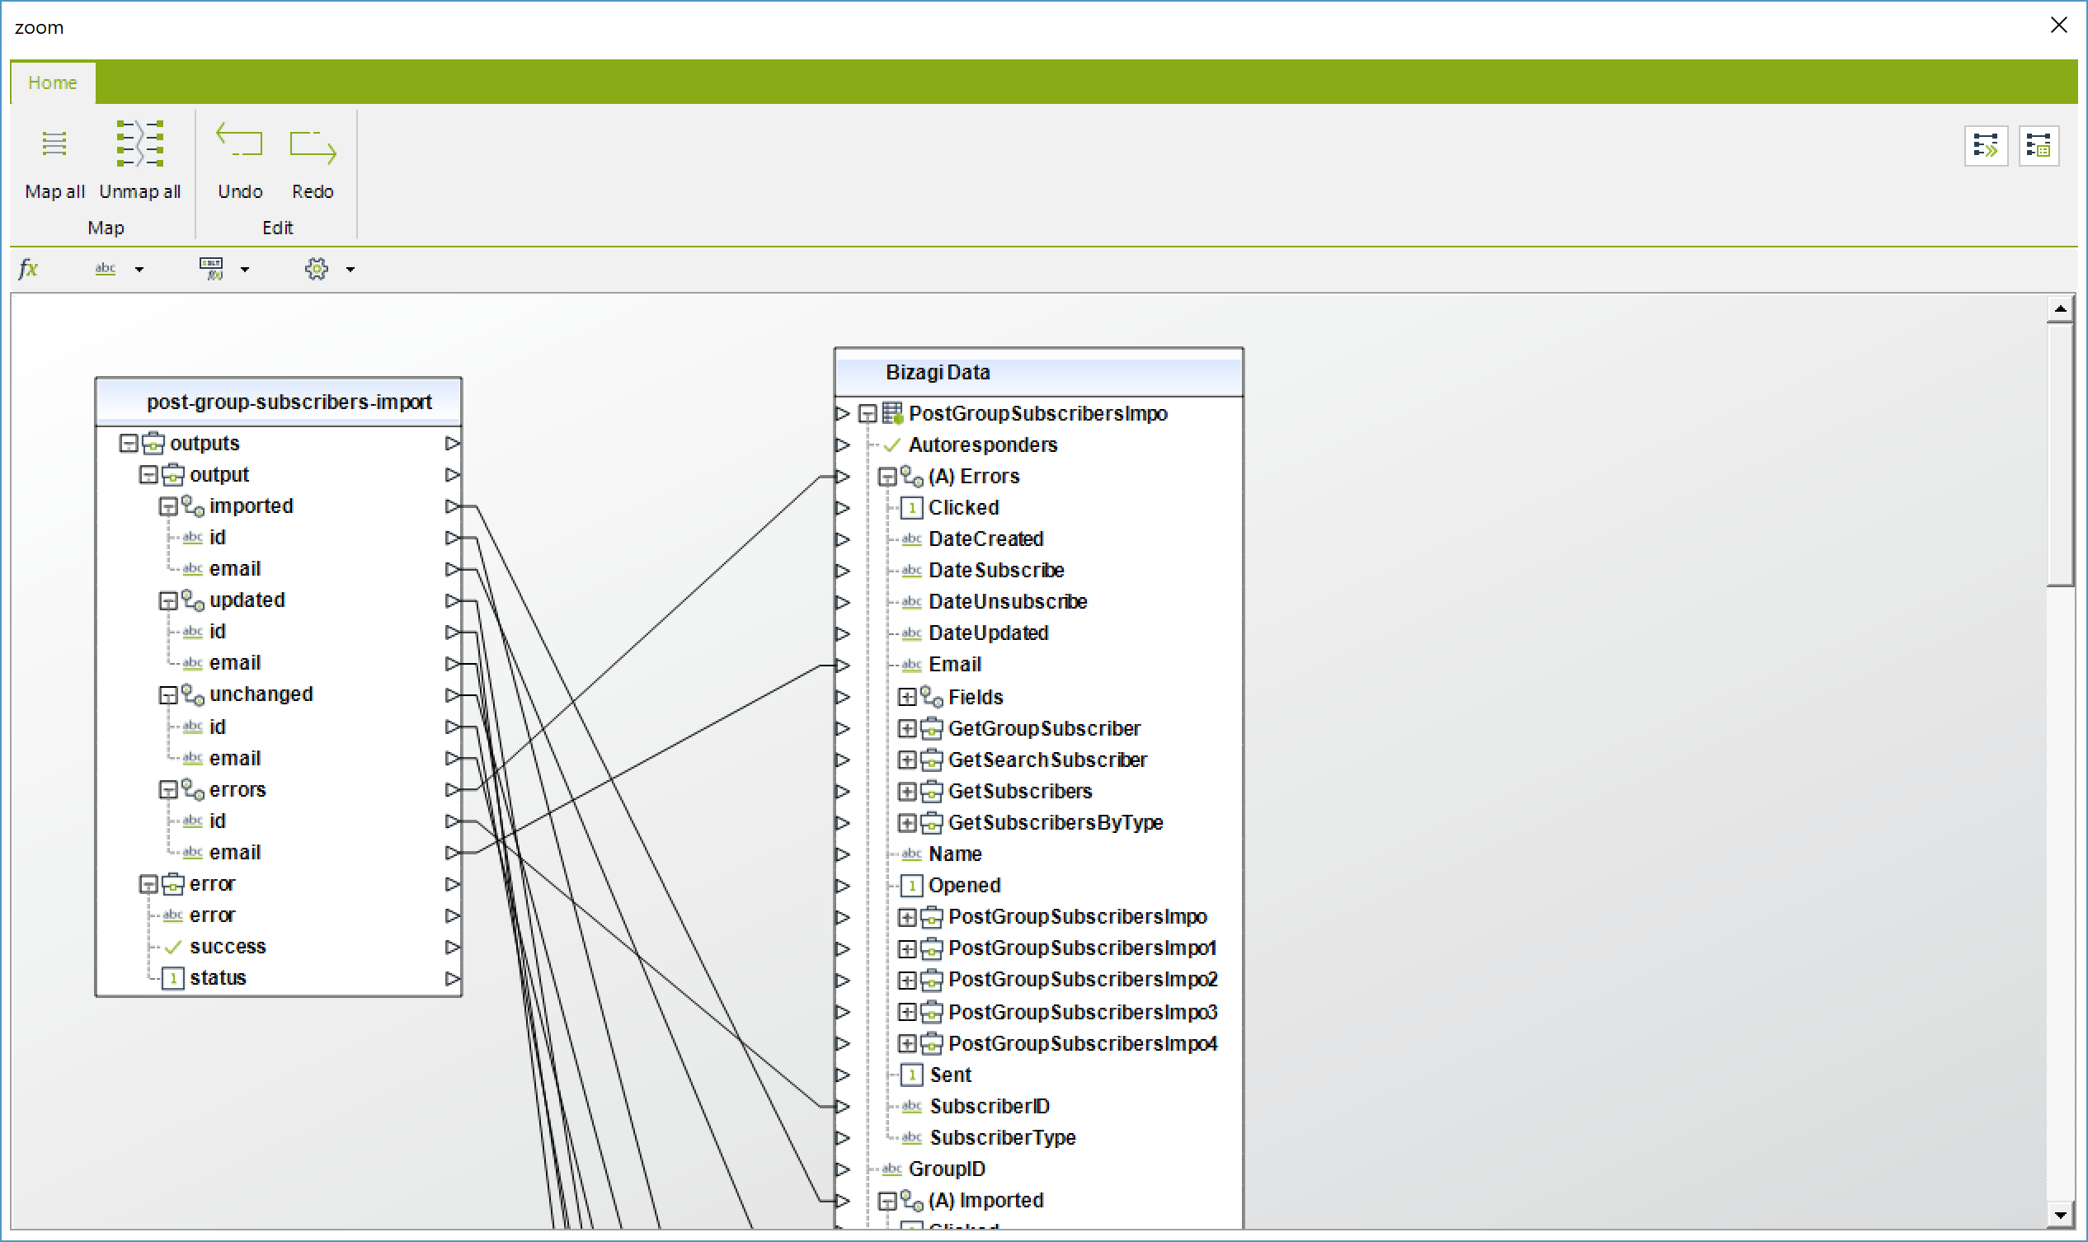
Task: Select the Autoresponders boolean attribute
Action: pos(982,445)
